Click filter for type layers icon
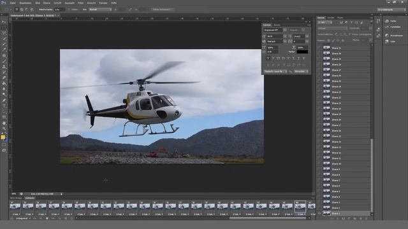This screenshot has width=408, height=229. point(351,23)
